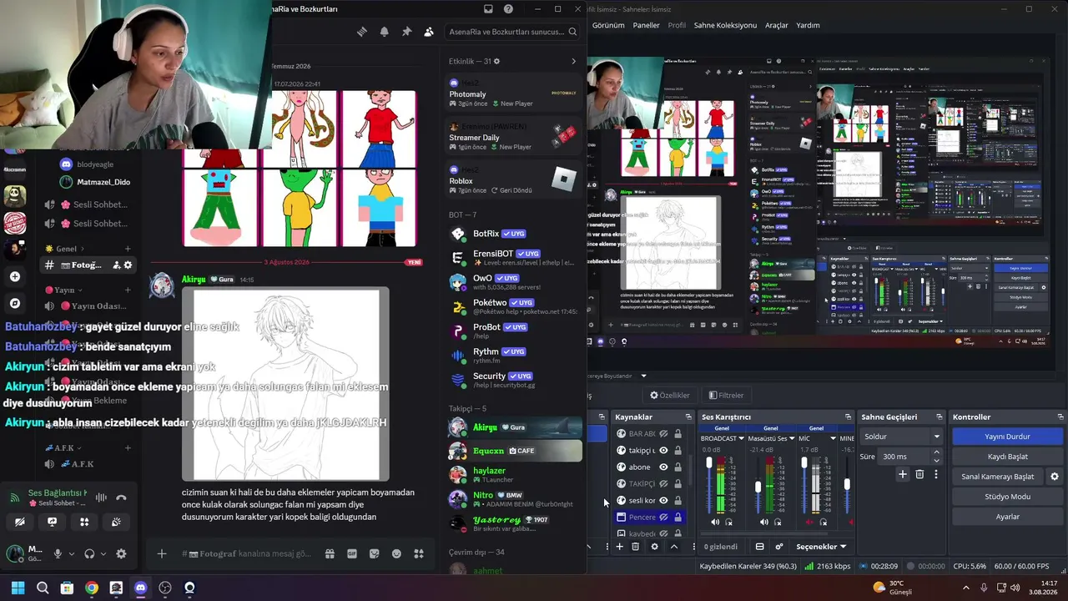Screen dimensions: 1068x601
Task: Open the apps launcher in Discord message bar
Action: pyautogui.click(x=419, y=553)
